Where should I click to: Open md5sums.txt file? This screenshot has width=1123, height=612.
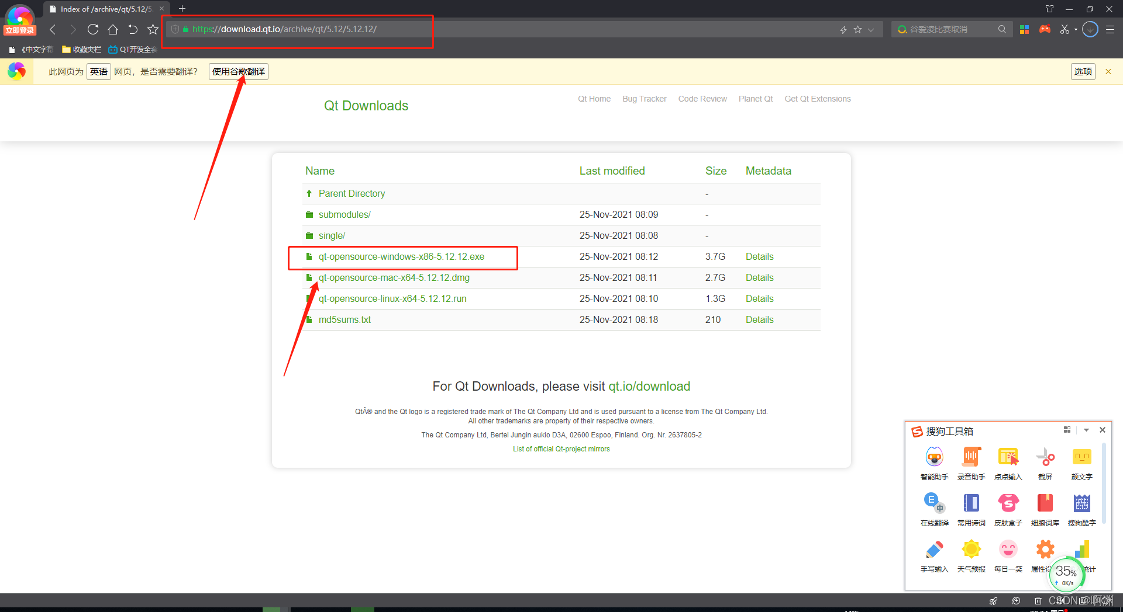[345, 320]
